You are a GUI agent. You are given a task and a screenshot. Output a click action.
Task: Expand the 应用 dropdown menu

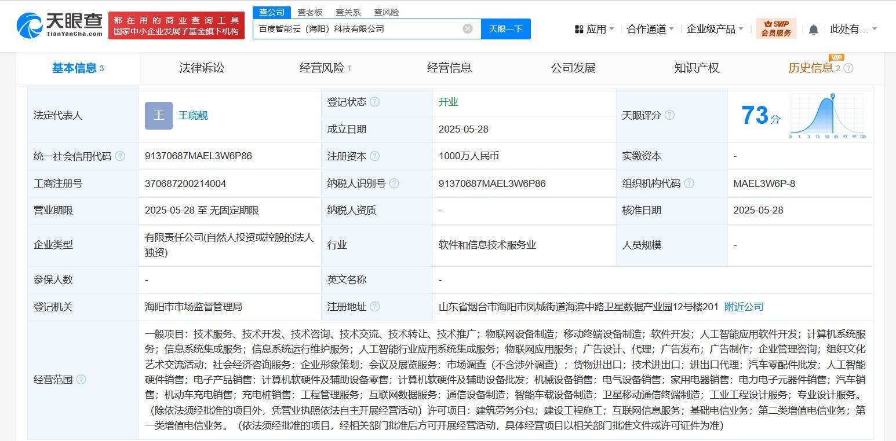(x=595, y=29)
